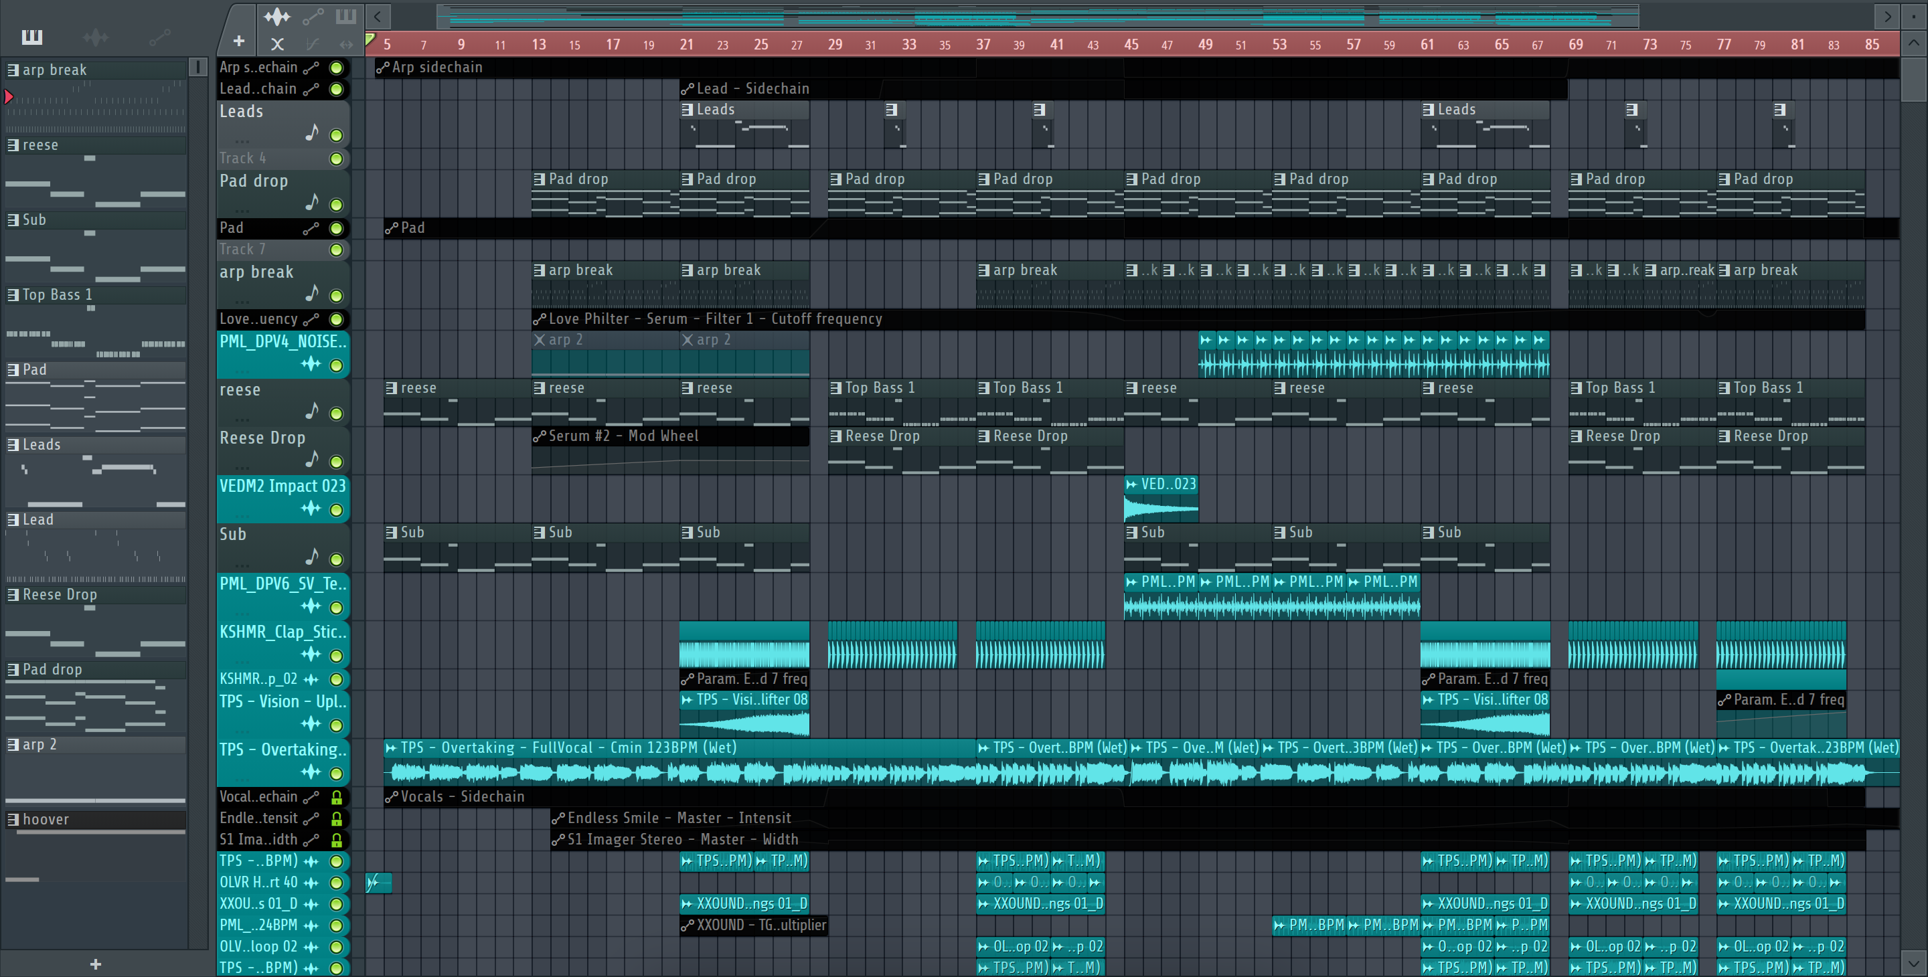1928x977 pixels.
Task: Click the green playhead marker on timeline
Action: tap(370, 39)
